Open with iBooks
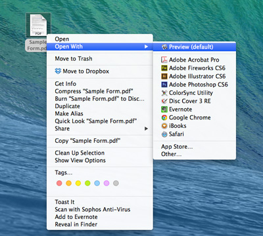The width and height of the screenshot is (263, 236). pyautogui.click(x=195, y=126)
